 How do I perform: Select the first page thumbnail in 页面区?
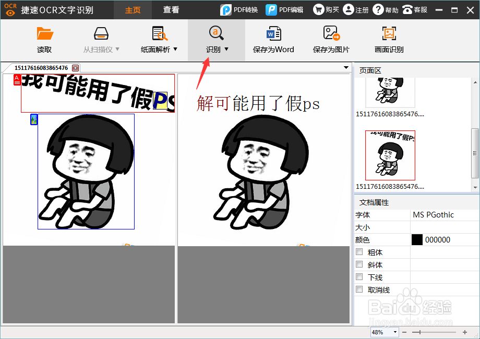[390, 91]
